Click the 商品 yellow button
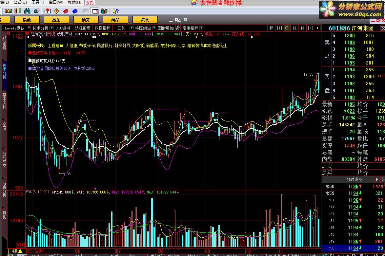385x256 pixels. point(115,20)
